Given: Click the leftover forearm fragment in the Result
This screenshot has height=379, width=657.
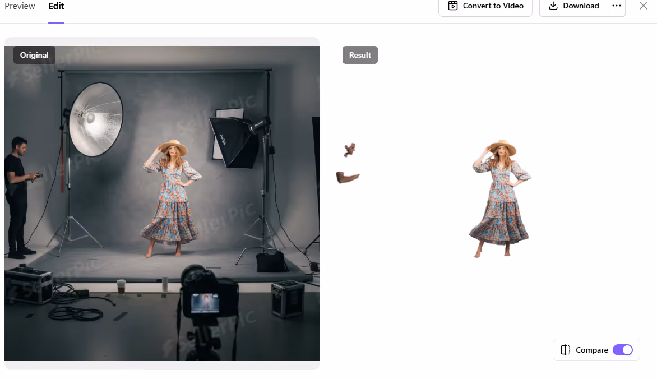Looking at the screenshot, I should point(347,178).
